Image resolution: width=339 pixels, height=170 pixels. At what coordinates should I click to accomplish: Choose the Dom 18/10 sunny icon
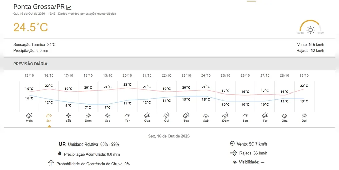88,116
